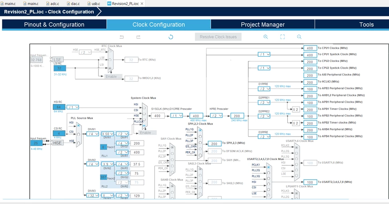Click the LSI RC 32 value block
The height and width of the screenshot is (204, 389).
[60, 68]
